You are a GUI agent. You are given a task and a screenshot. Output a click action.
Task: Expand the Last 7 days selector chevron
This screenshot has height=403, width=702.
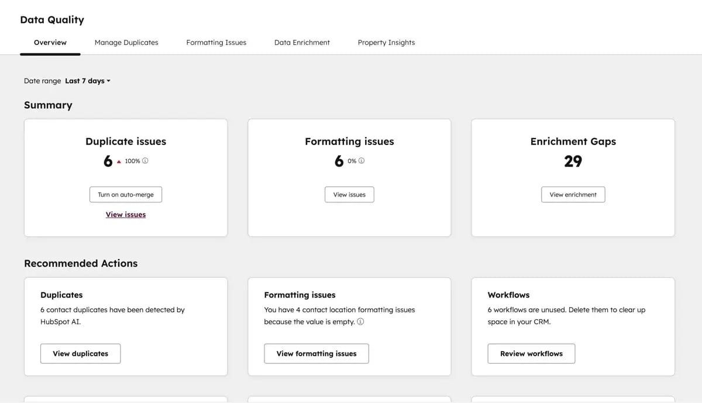click(x=109, y=81)
